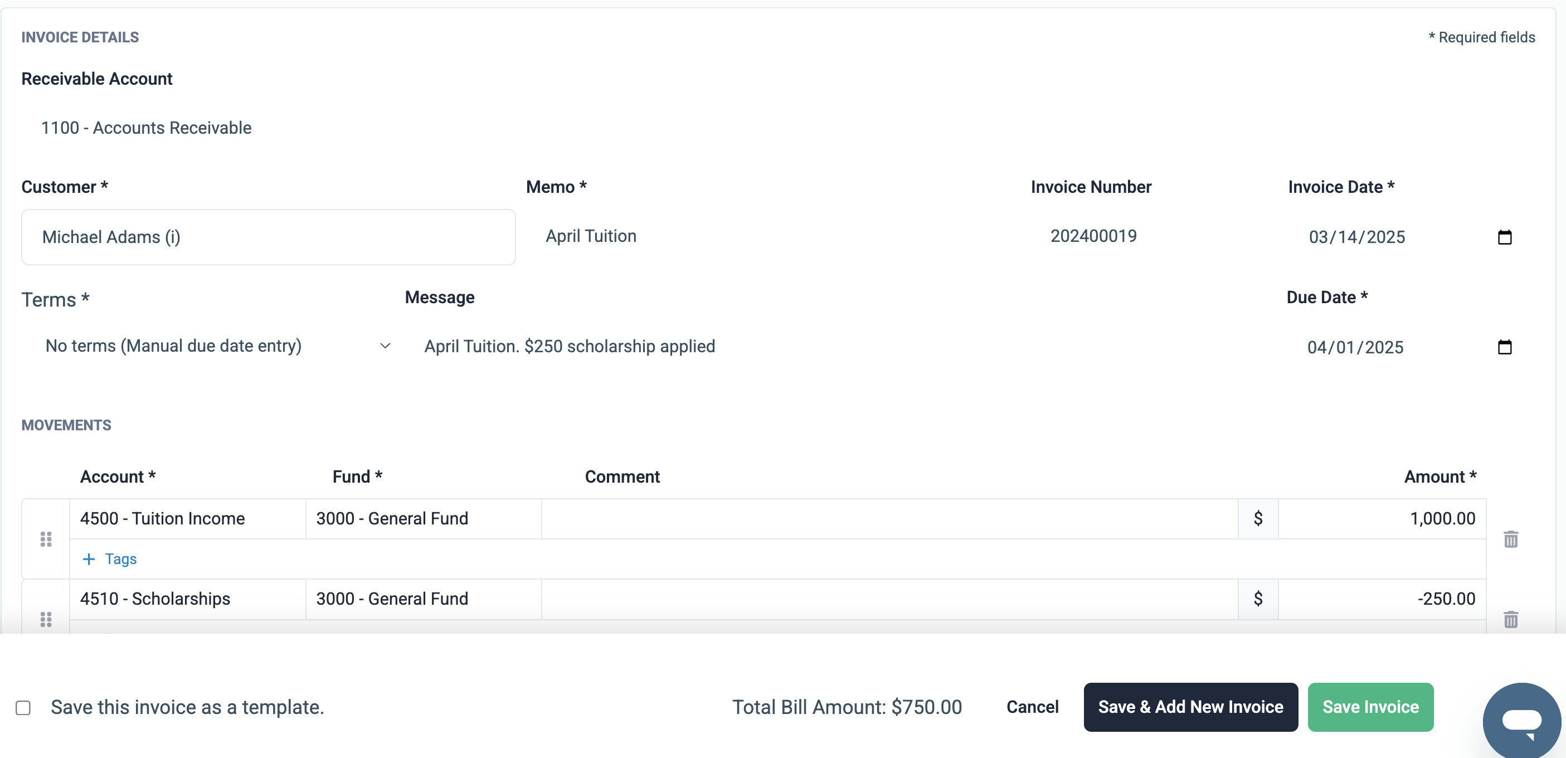Grab the drag handle for Tuition Income row
This screenshot has height=758, width=1566.
coord(46,539)
